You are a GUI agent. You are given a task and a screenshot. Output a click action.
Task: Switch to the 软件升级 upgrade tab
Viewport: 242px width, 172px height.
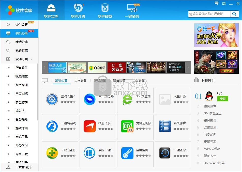click(x=78, y=10)
